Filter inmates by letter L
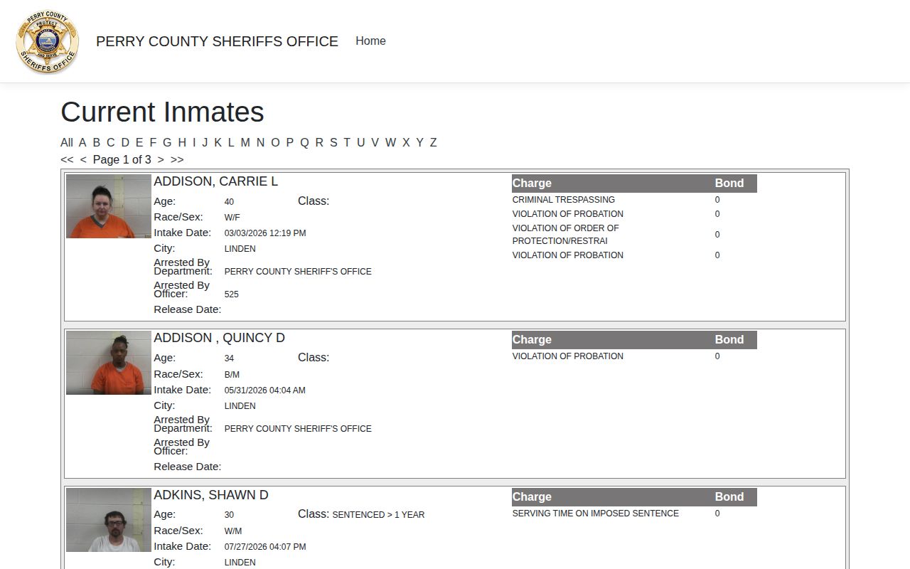This screenshot has height=569, width=910. point(231,142)
